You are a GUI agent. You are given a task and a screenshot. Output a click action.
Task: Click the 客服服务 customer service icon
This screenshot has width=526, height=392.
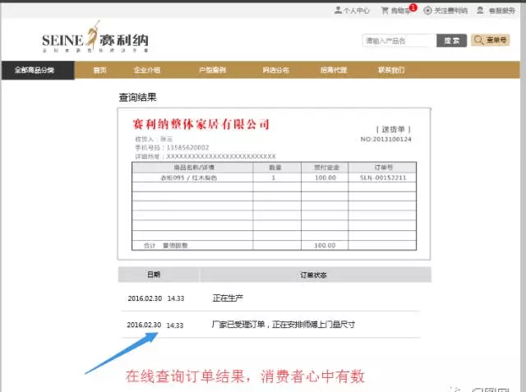click(x=480, y=11)
